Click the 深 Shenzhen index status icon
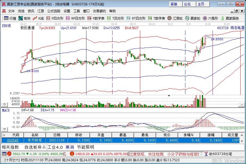The image size is (246, 164). (x=72, y=154)
